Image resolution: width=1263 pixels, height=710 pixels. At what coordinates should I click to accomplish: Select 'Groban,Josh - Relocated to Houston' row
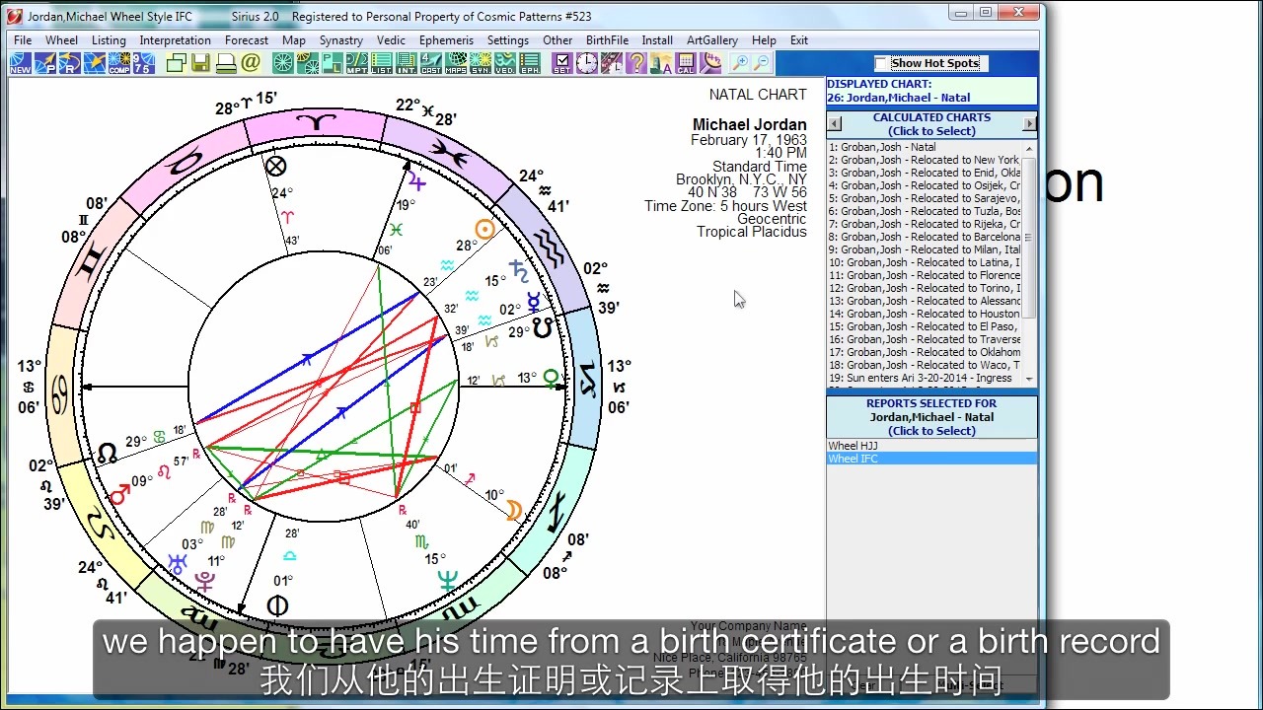(x=925, y=314)
